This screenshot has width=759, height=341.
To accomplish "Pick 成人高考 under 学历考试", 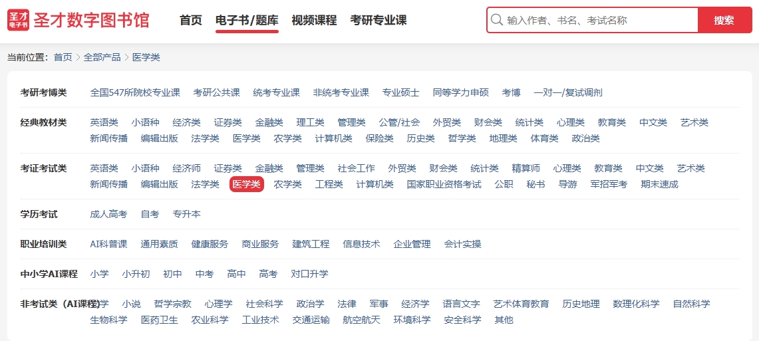I will click(x=108, y=214).
